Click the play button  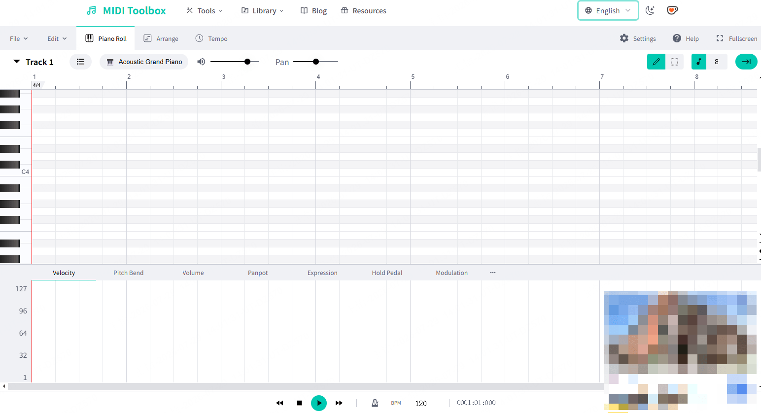319,403
